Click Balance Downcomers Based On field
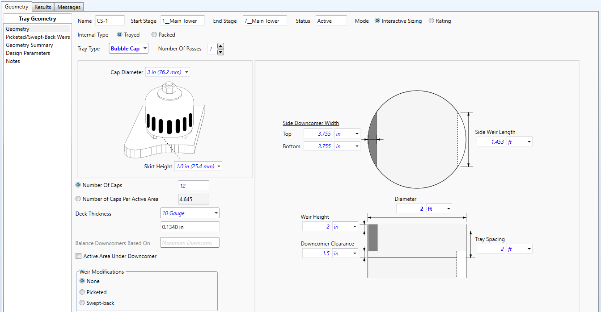The width and height of the screenshot is (601, 312). click(190, 243)
